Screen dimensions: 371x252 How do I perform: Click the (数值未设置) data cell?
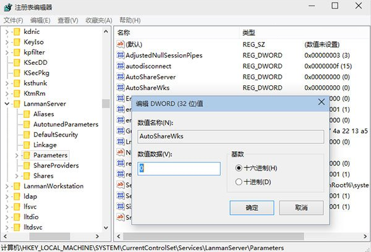(322, 44)
